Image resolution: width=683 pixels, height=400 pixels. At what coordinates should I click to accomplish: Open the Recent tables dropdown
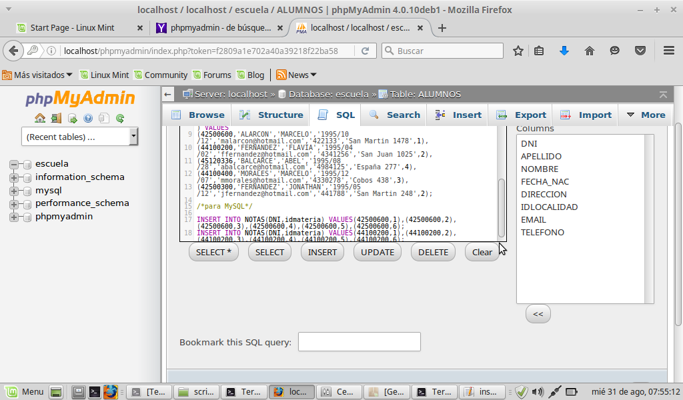79,137
